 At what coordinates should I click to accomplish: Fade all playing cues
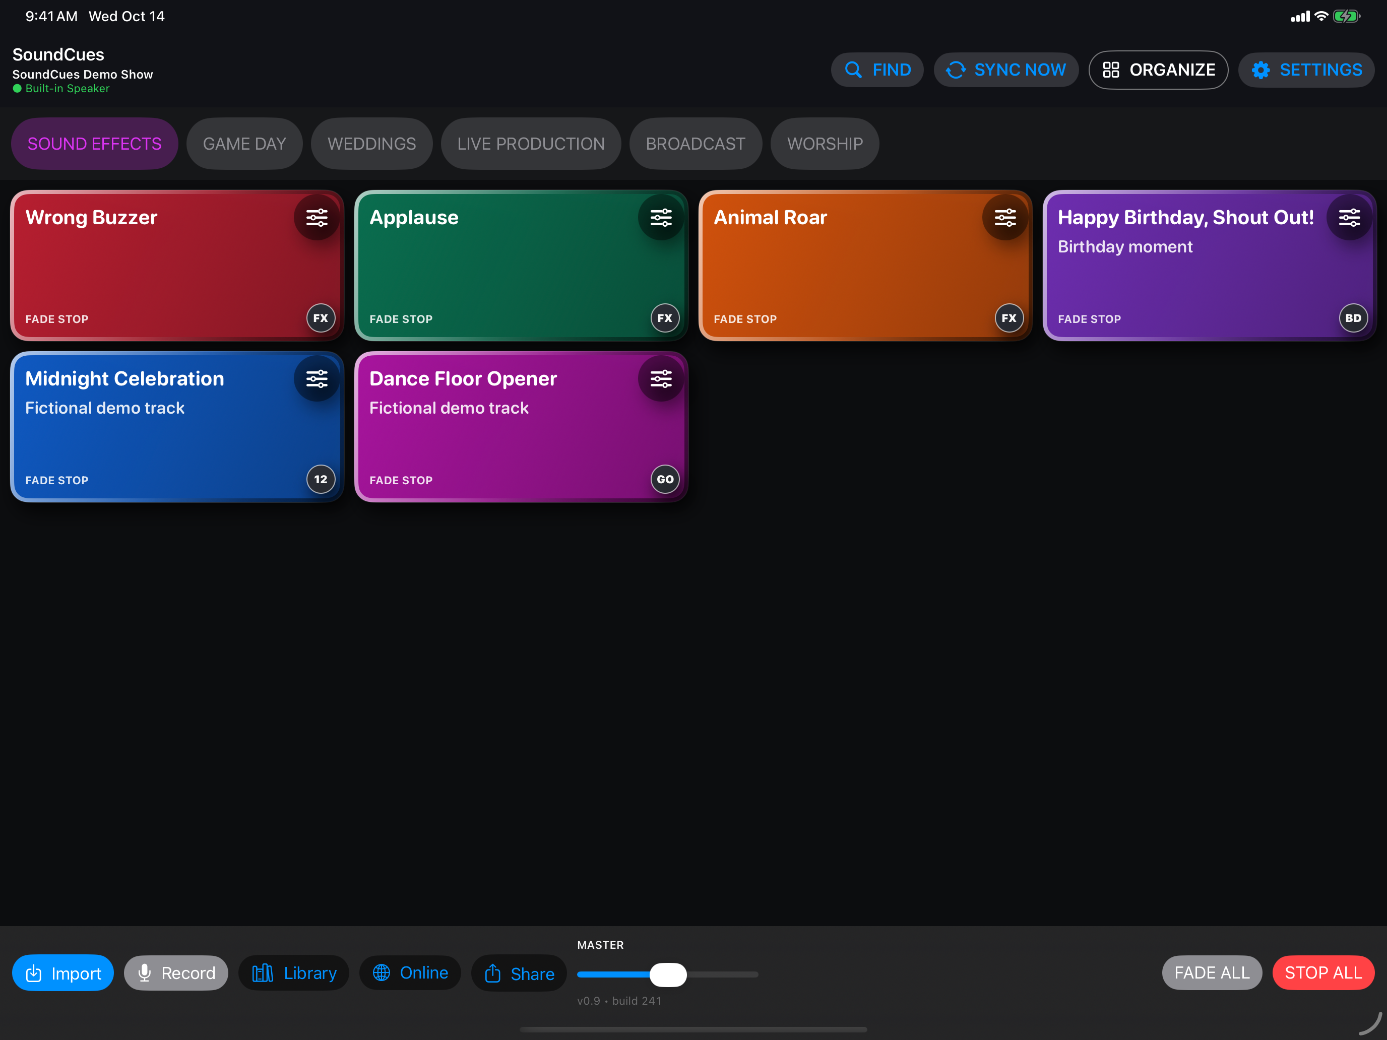[x=1212, y=973]
